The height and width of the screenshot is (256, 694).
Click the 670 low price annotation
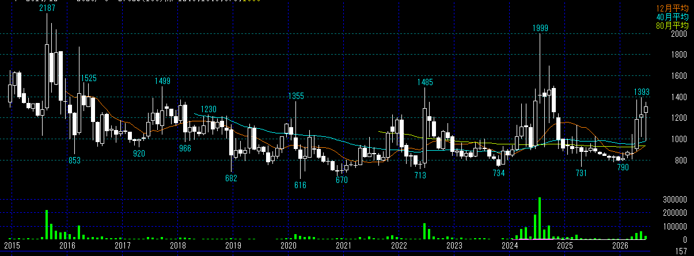(x=342, y=180)
